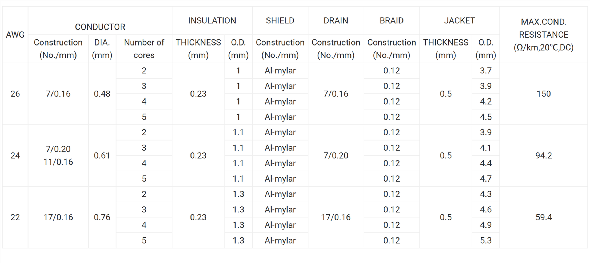Select the 0.76 conductor diameter cell

102,217
